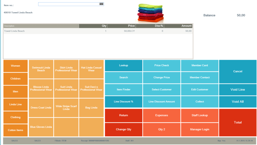The height and width of the screenshot is (145, 257).
Task: Add Blue Gloves Linda item
Action: (41, 127)
